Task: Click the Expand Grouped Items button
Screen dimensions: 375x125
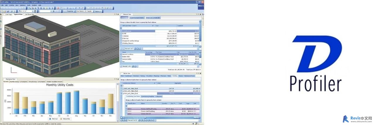Action: tap(137, 18)
